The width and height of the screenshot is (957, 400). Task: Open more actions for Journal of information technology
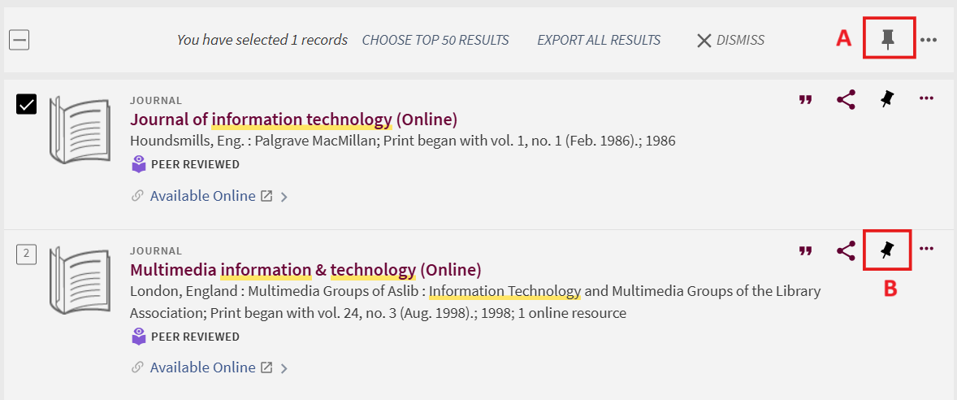[x=926, y=99]
